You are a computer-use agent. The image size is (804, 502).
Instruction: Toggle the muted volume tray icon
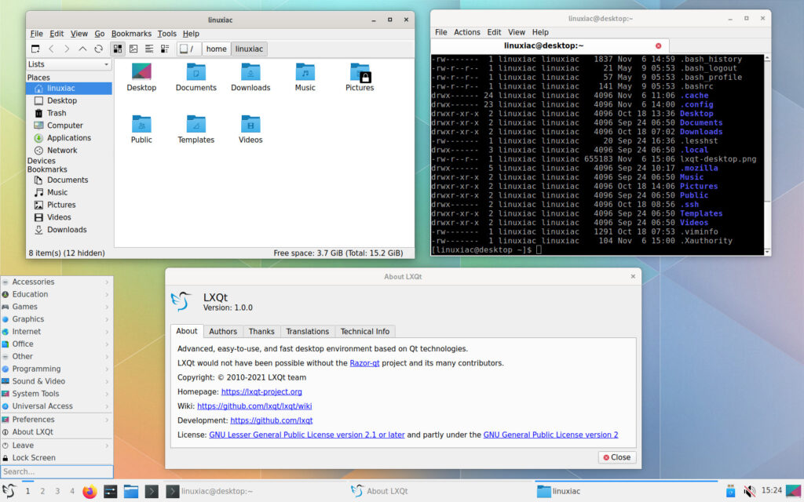point(749,491)
